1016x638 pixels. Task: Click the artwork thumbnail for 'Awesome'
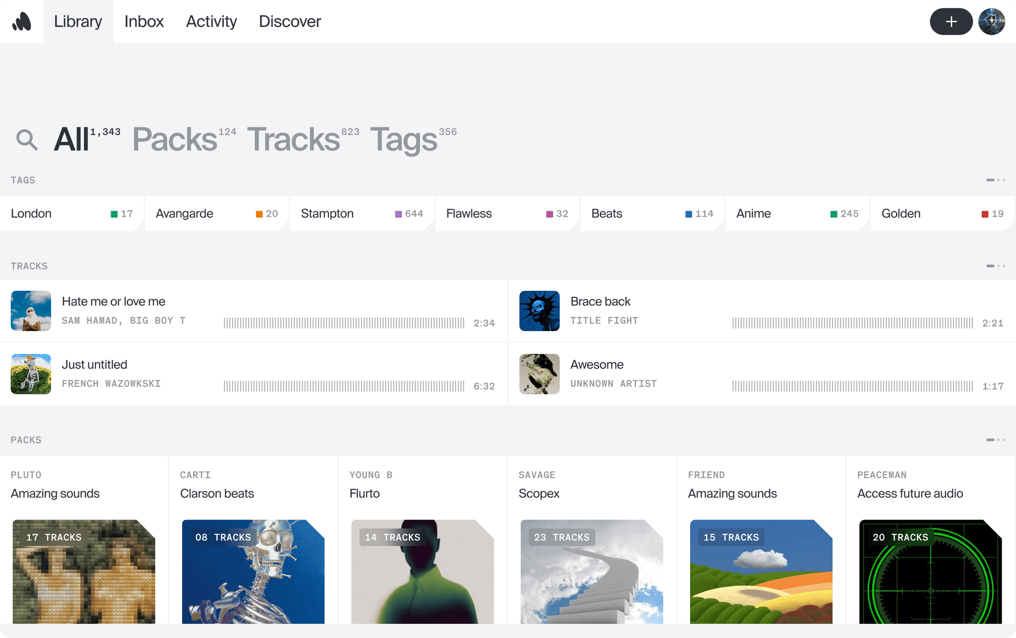pyautogui.click(x=539, y=373)
